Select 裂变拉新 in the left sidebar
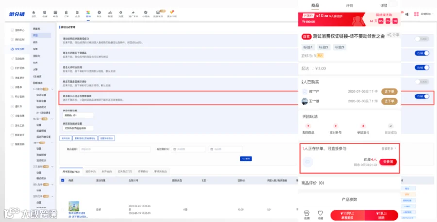437x222 pixels. coord(17,49)
